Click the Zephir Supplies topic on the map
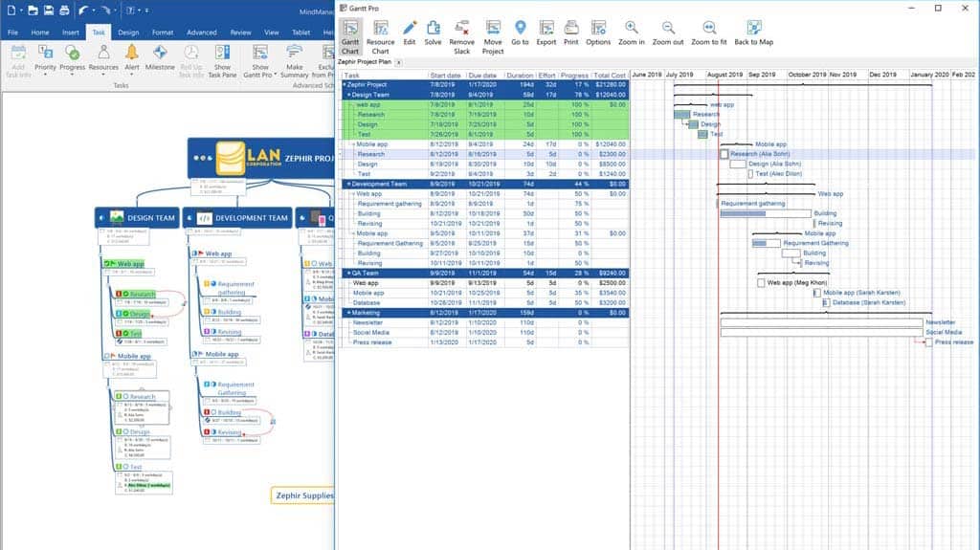 coord(303,495)
